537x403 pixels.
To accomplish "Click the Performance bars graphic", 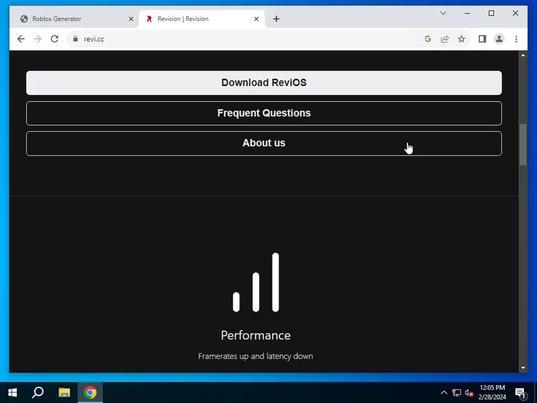I will pos(256,282).
